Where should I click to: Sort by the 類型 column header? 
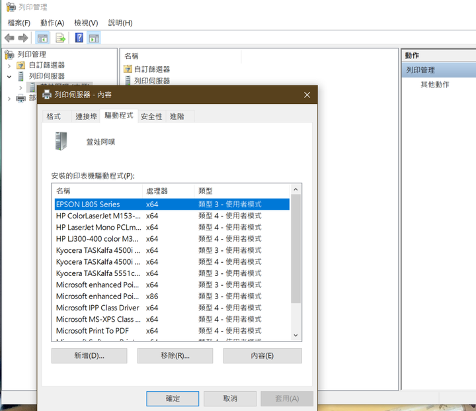point(242,191)
